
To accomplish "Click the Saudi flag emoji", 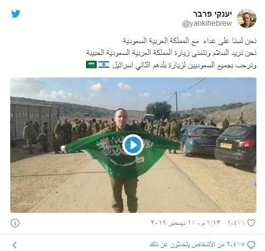I will 91,64.
